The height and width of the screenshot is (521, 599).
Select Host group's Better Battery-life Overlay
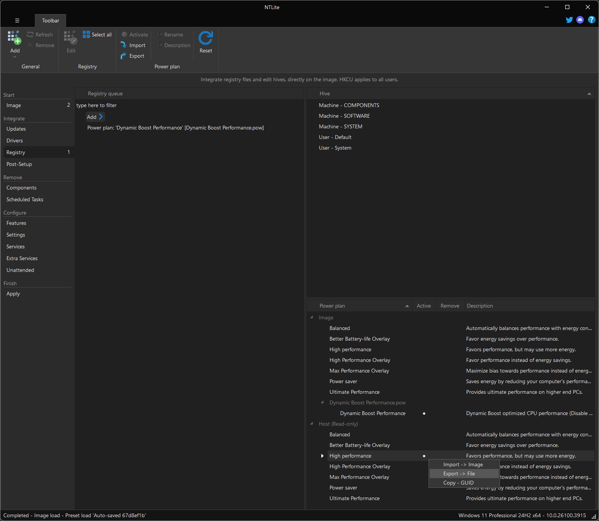pyautogui.click(x=359, y=445)
